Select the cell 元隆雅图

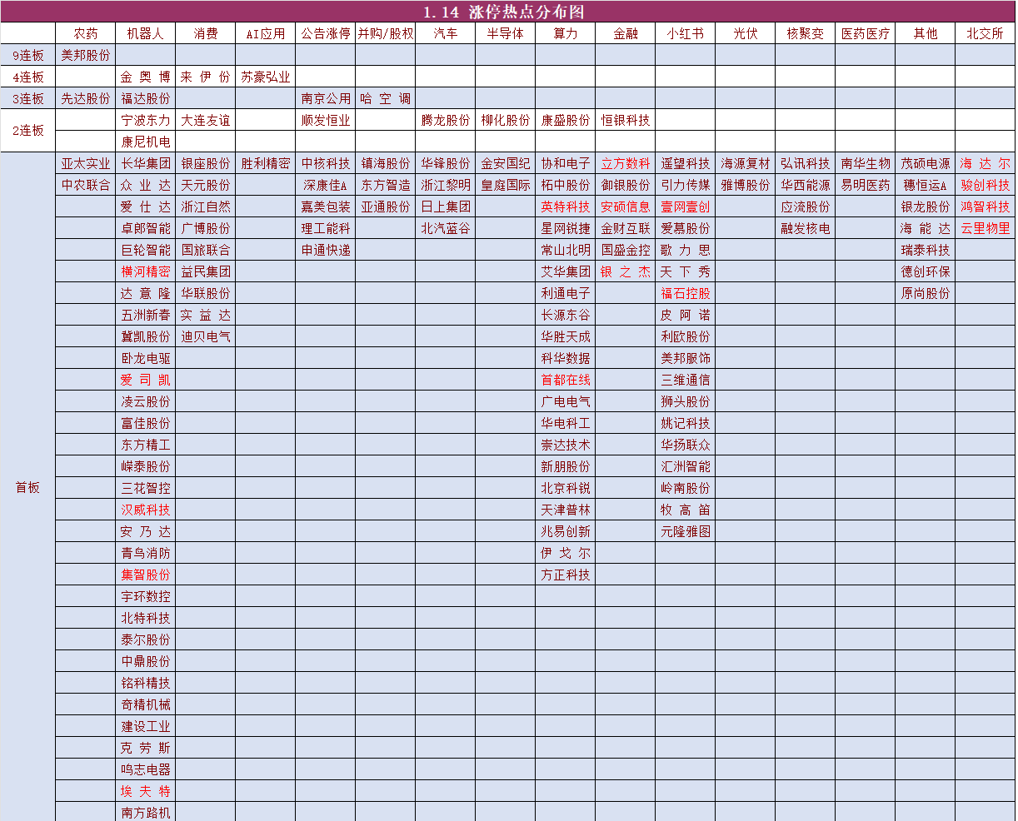pos(686,531)
